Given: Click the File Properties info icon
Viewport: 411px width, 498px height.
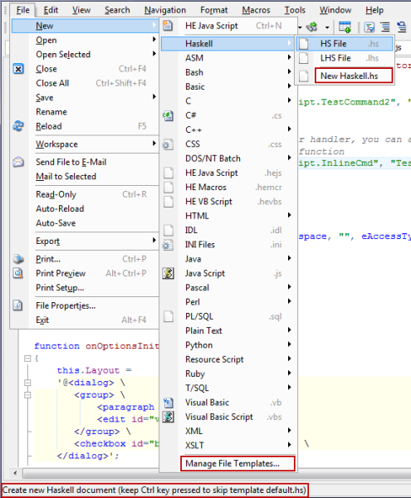Looking at the screenshot, I should click(18, 305).
